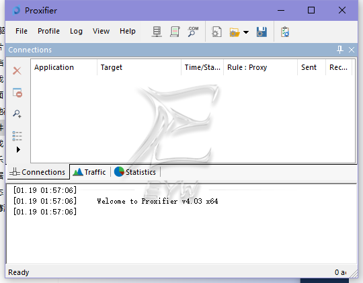363x283 pixels.
Task: Click the window block icon in sidebar
Action: point(17,93)
